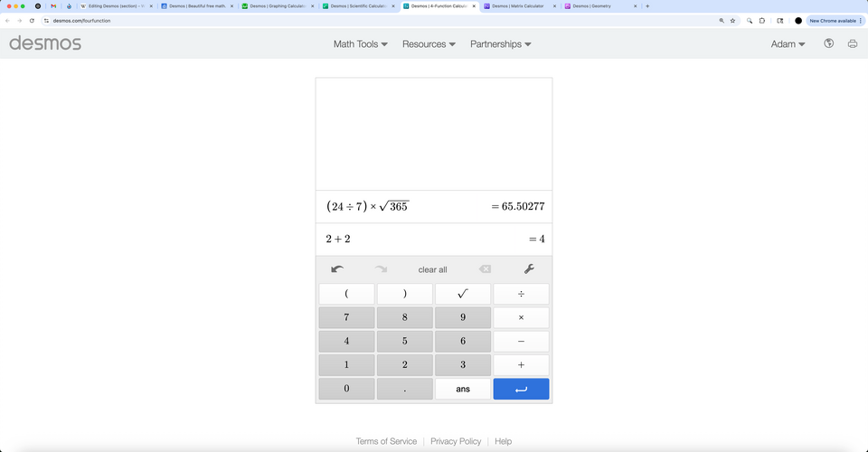This screenshot has width=868, height=452.
Task: Click the result = 65.50277
Action: [517, 206]
